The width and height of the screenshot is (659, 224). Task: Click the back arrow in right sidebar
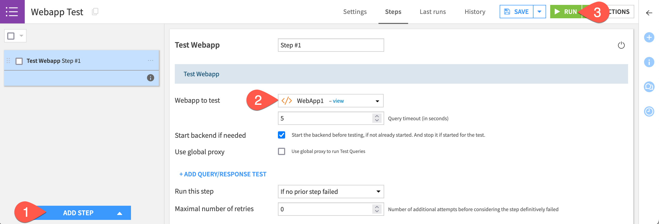point(649,13)
